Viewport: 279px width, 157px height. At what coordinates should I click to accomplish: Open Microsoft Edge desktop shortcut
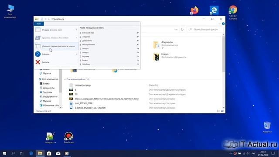pyautogui.click(x=214, y=10)
